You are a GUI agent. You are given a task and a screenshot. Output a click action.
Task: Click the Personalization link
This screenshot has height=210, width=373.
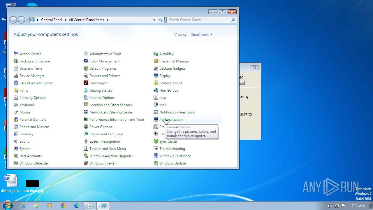171,119
